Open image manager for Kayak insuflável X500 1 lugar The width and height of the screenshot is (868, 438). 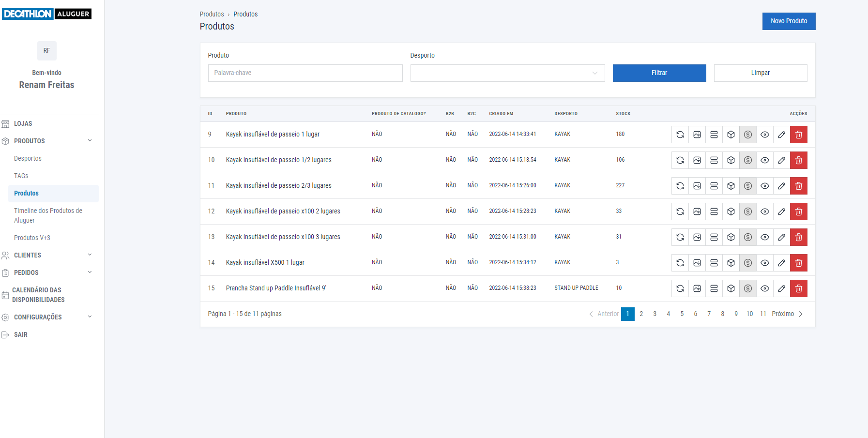(x=697, y=262)
